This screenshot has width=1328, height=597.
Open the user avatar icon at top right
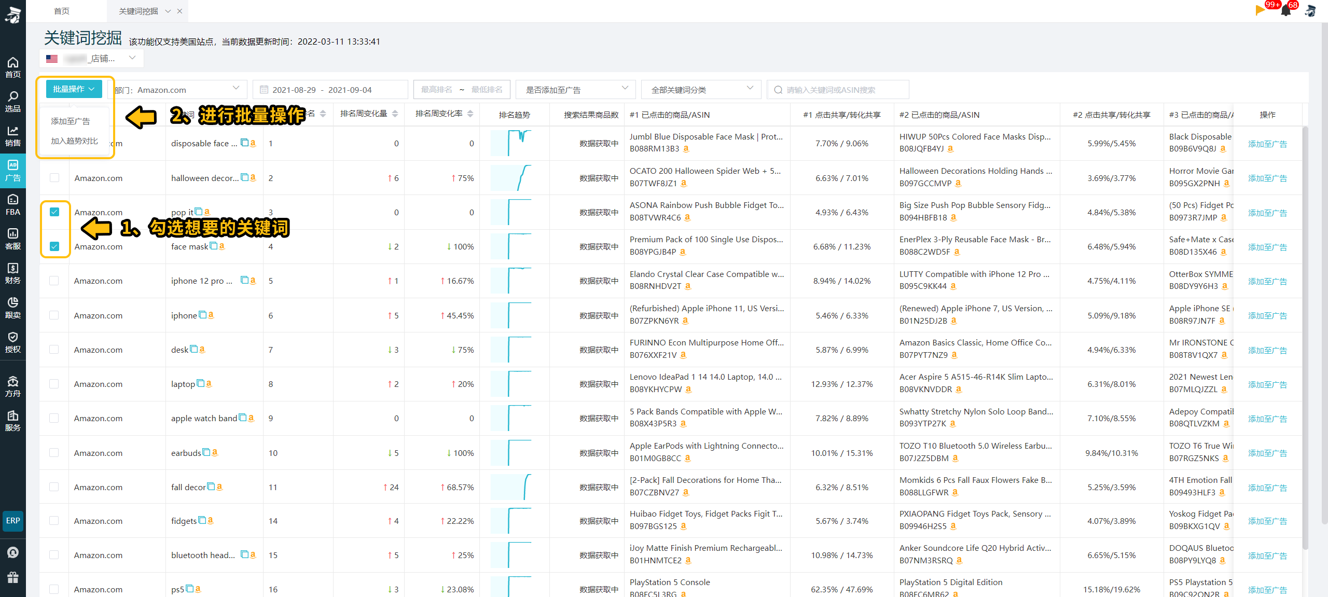pos(1310,10)
